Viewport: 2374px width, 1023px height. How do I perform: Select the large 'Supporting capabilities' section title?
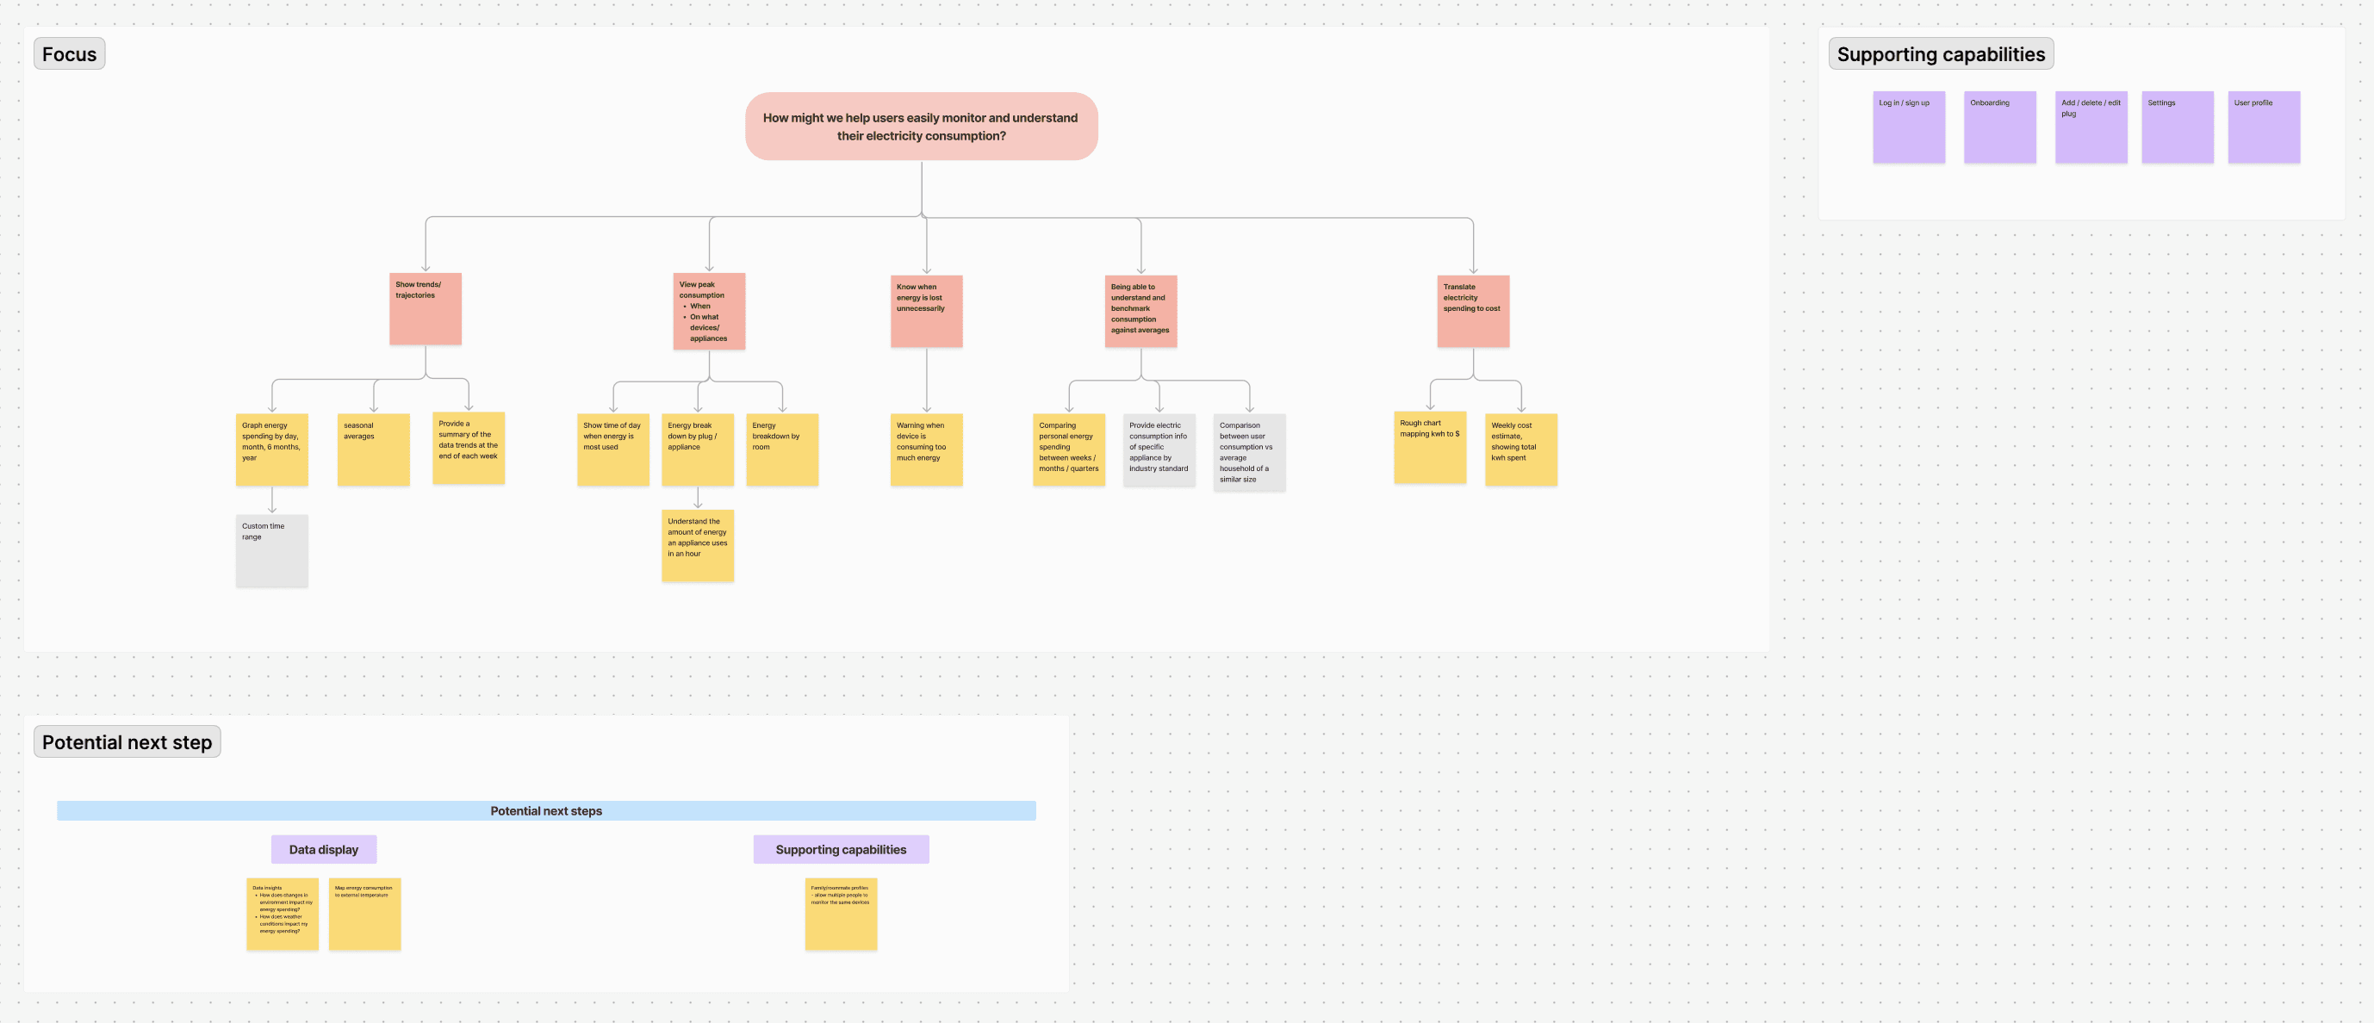click(x=1940, y=53)
